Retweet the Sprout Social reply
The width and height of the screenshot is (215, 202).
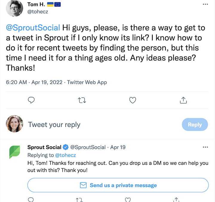(79, 200)
